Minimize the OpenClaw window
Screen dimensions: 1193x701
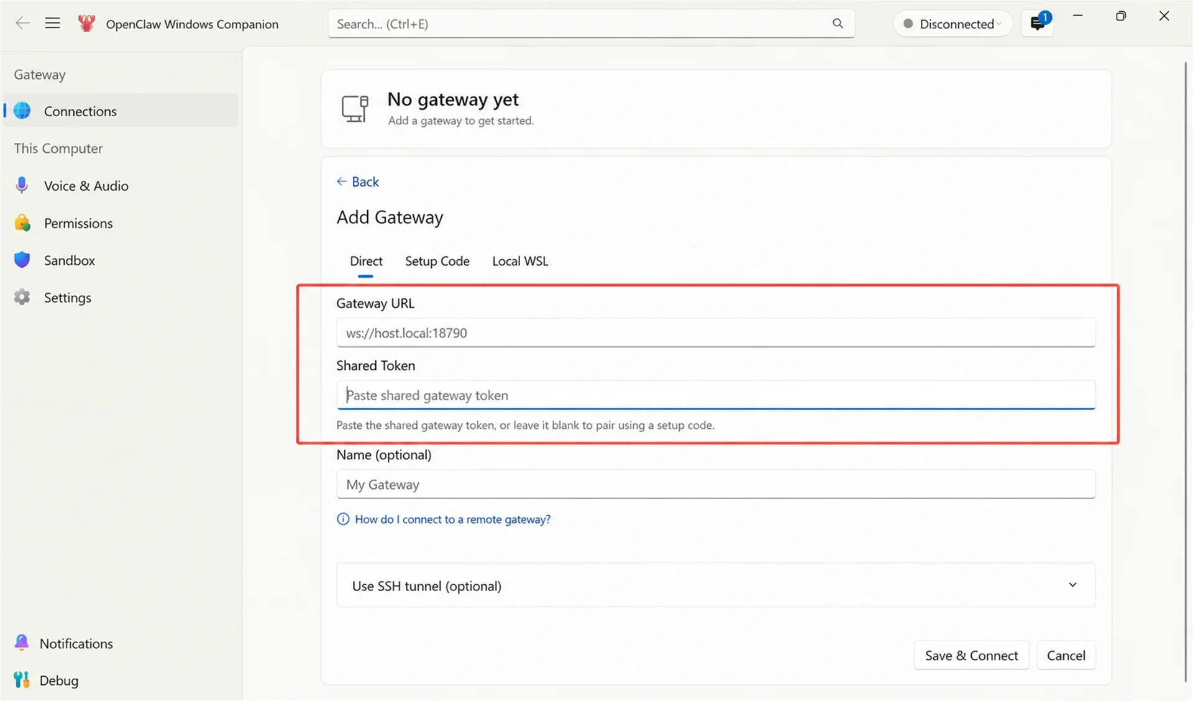coord(1077,16)
